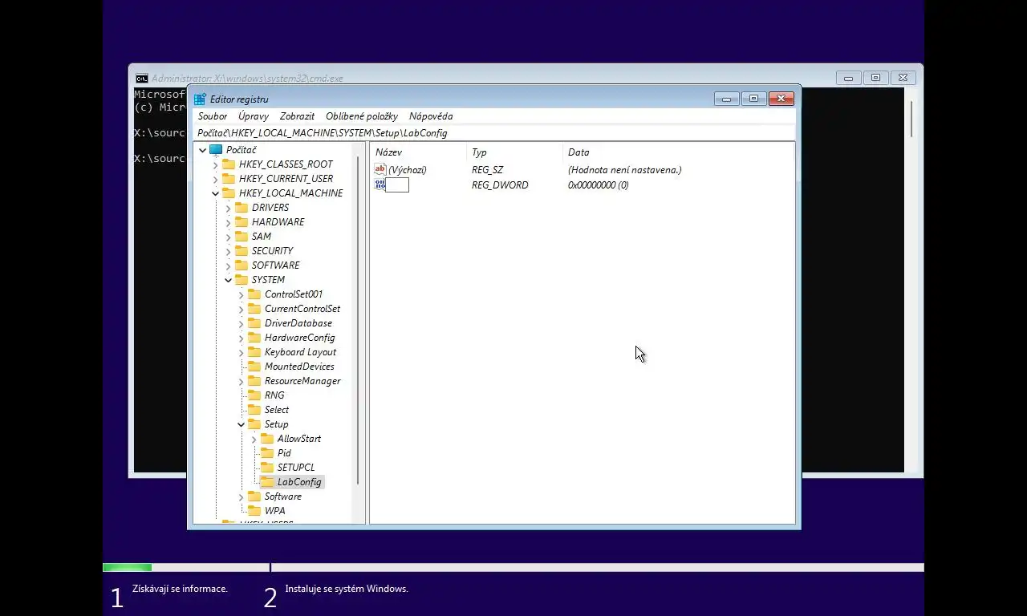Click the cmd.exe window title icon
Image resolution: width=1027 pixels, height=616 pixels.
pyautogui.click(x=141, y=79)
